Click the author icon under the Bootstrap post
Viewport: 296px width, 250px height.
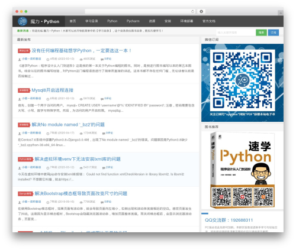coord(20,202)
